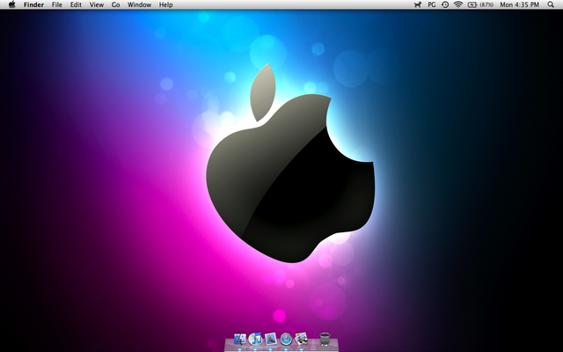This screenshot has height=352, width=563.
Task: Click the Mon 4:35 PM clock
Action: tap(520, 4)
